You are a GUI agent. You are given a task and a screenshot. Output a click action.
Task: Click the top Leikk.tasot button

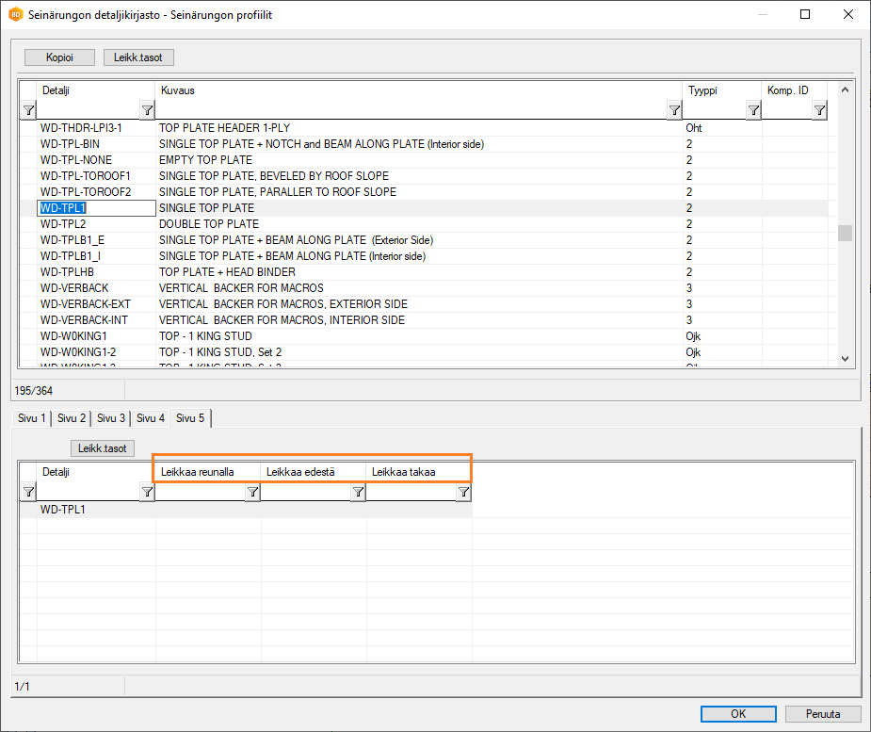(x=138, y=57)
